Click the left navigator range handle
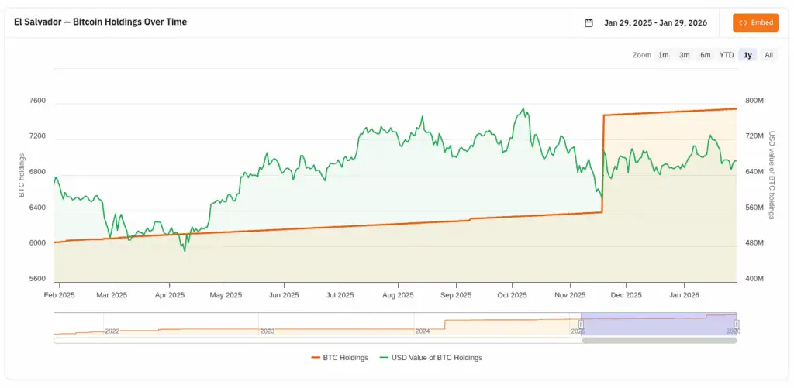 point(581,324)
